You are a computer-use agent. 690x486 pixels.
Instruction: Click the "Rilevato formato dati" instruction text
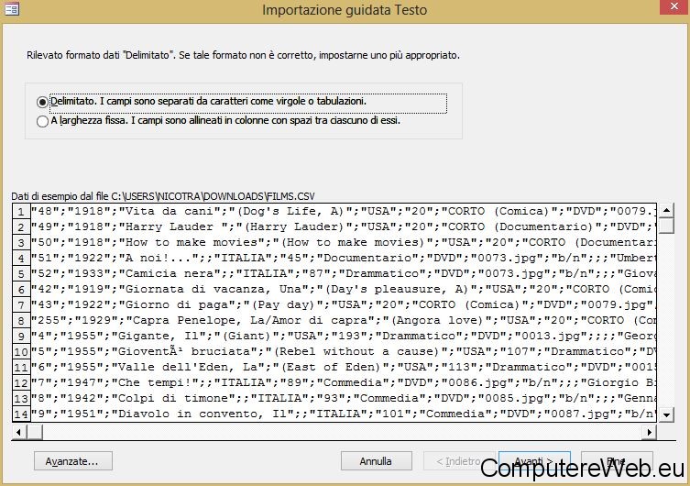pos(243,55)
